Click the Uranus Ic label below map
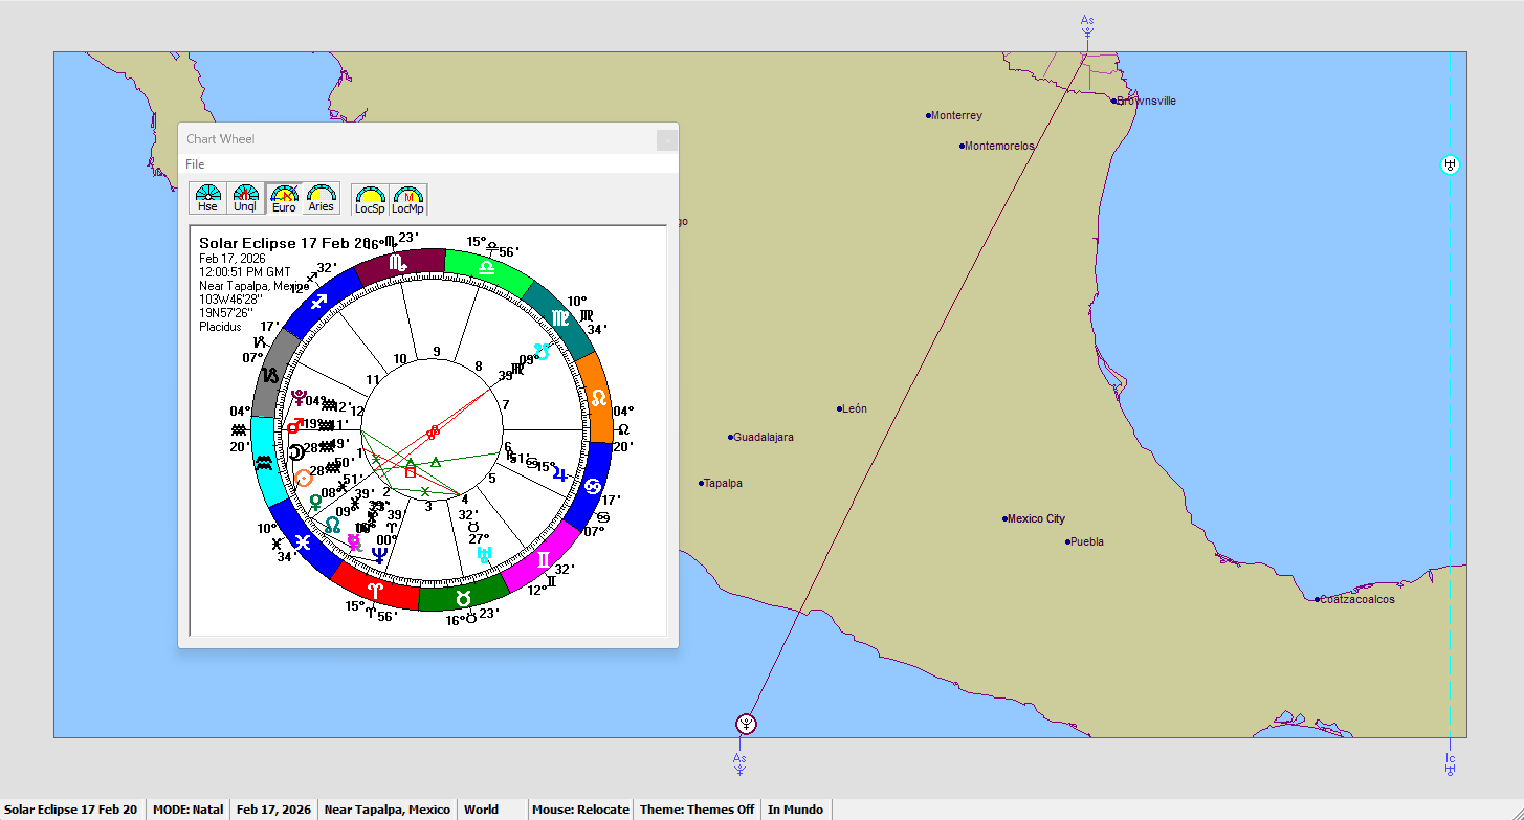This screenshot has height=820, width=1524. (x=1449, y=764)
